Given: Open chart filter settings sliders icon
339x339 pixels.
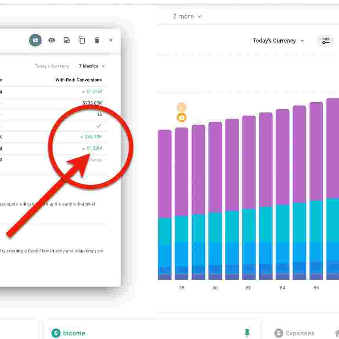Looking at the screenshot, I should click(325, 41).
